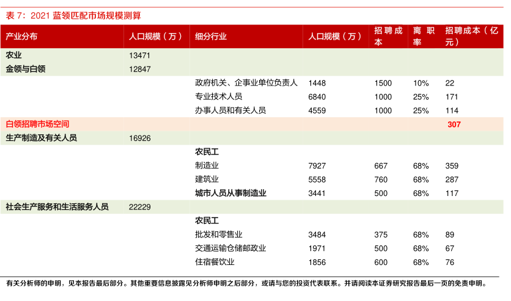Click the 社会生产服务和生活服务人员 row label
The height and width of the screenshot is (301, 511).
pos(57,207)
